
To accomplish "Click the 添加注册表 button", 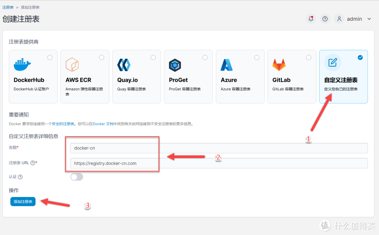I will (x=23, y=202).
